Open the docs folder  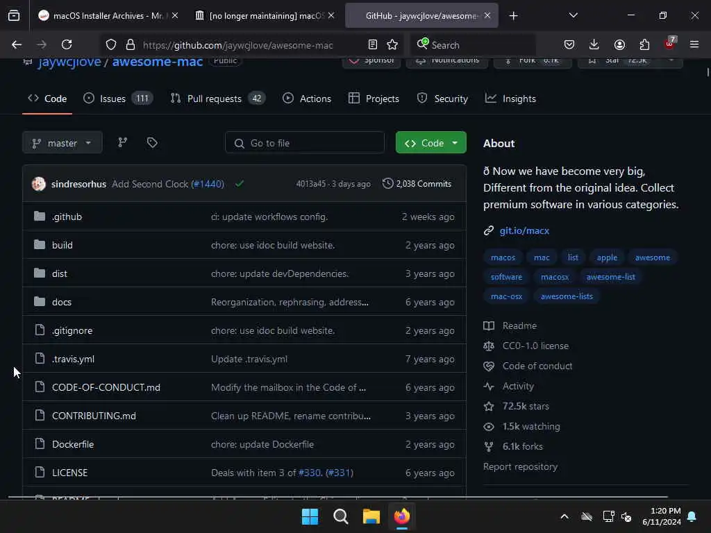pos(62,302)
